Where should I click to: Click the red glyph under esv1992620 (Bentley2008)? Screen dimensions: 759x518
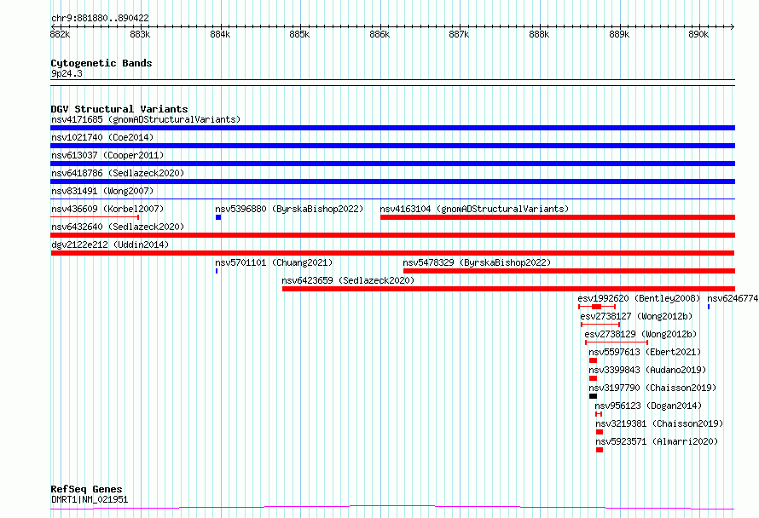[x=597, y=307]
